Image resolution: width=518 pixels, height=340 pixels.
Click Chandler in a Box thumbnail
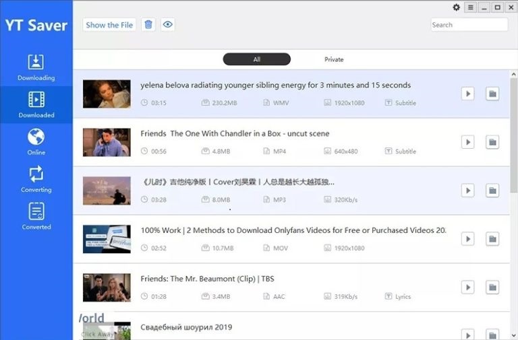point(107,142)
